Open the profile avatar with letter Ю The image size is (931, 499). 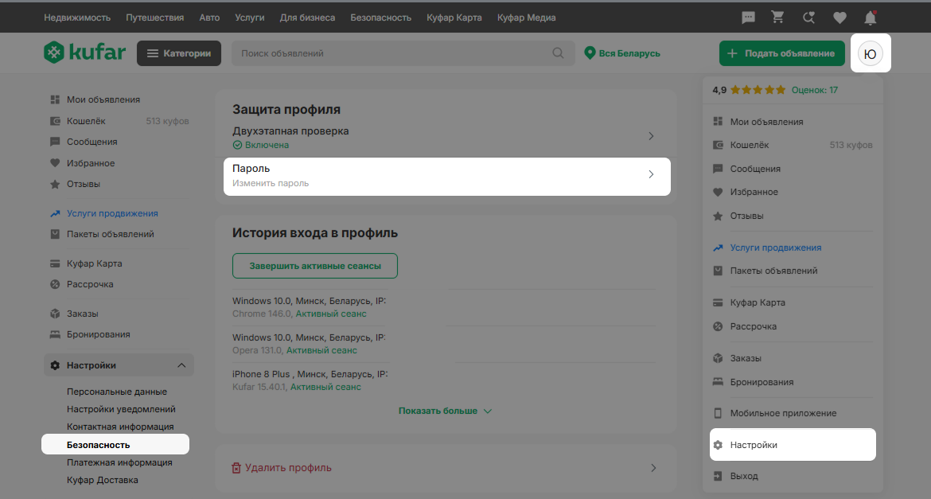(x=871, y=53)
